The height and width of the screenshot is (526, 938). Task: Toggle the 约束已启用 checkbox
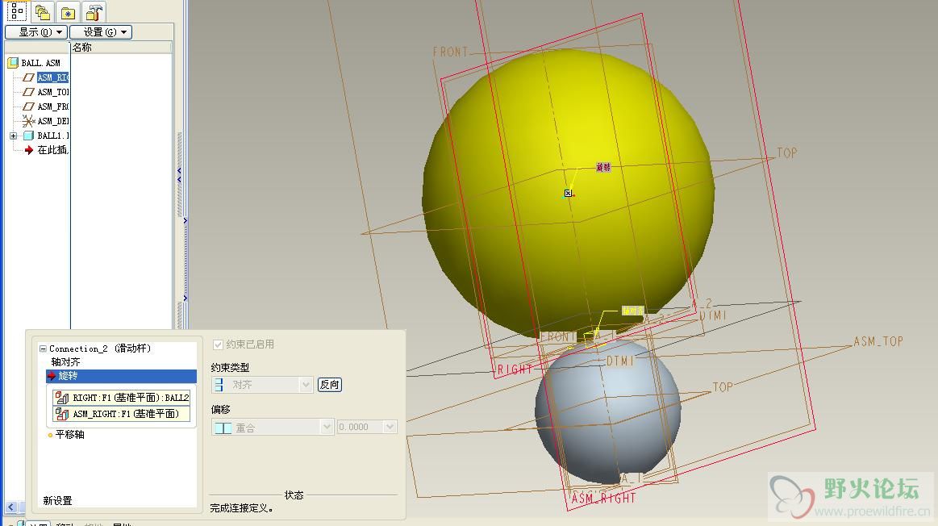219,344
